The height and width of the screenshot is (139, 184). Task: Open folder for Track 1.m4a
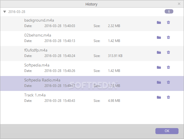pos(159,97)
